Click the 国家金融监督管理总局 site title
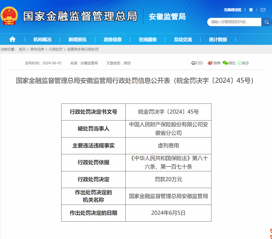Viewport: 272px width, 239px height. click(x=80, y=16)
